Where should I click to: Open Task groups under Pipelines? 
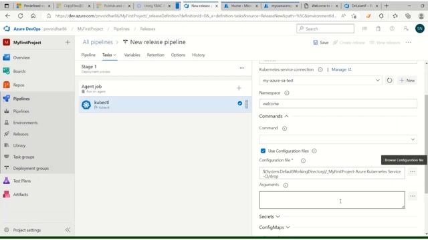(24, 157)
